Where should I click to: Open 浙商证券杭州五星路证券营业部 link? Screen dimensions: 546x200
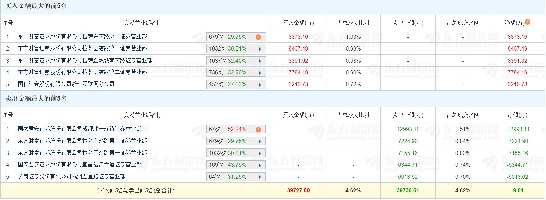coord(72,176)
